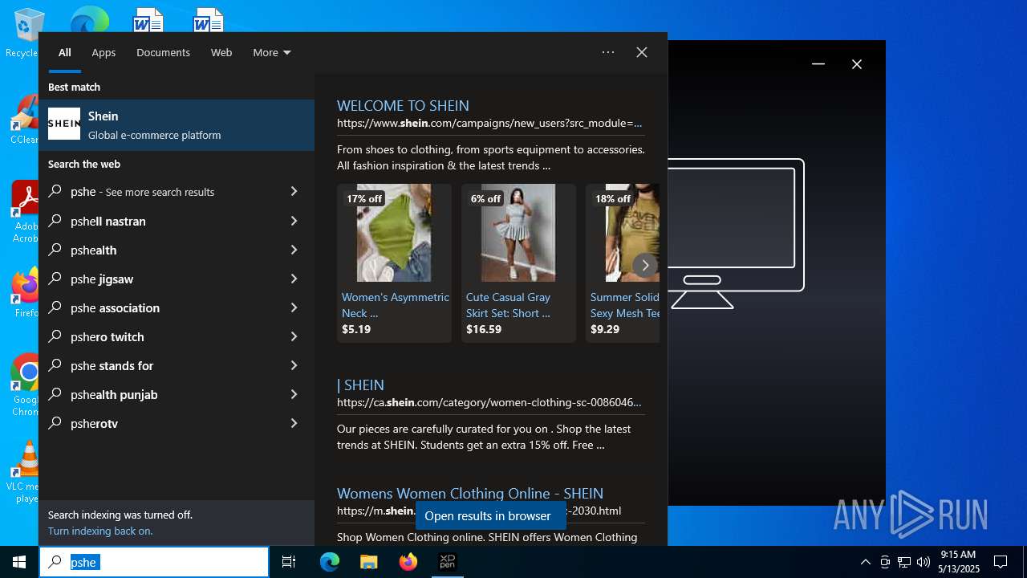Close the dark XP-Pen window behind
The height and width of the screenshot is (578, 1027).
pyautogui.click(x=857, y=64)
